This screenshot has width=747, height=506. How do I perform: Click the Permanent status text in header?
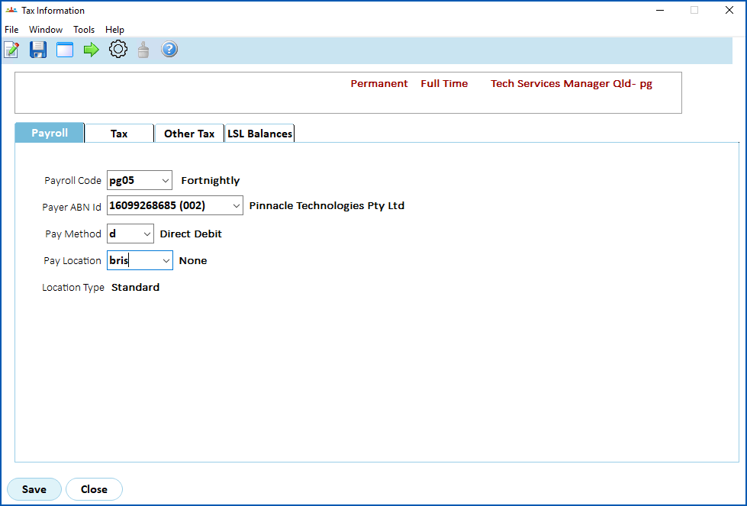(x=379, y=83)
